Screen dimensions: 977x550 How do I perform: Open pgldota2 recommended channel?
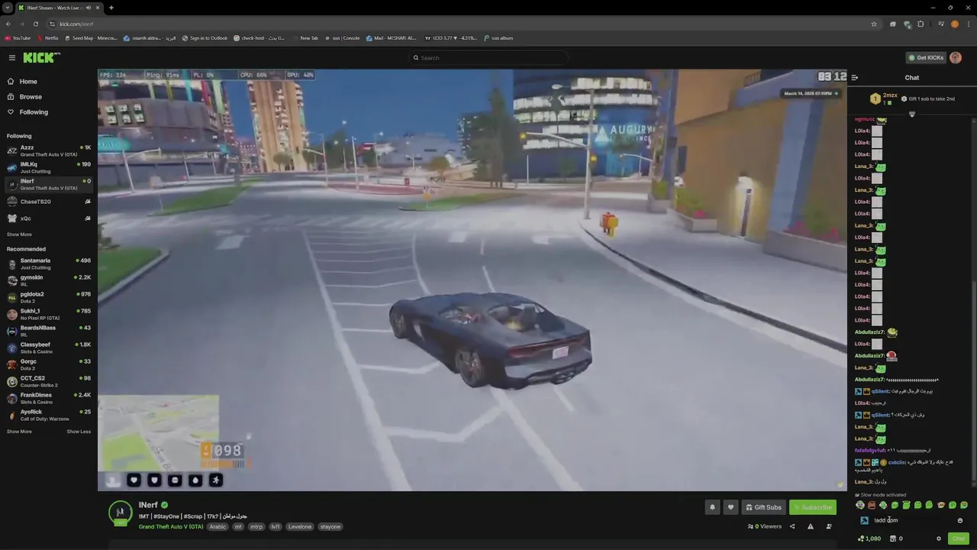point(49,298)
